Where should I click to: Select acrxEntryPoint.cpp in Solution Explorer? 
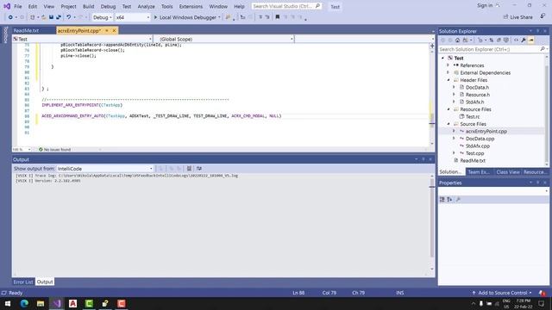486,131
